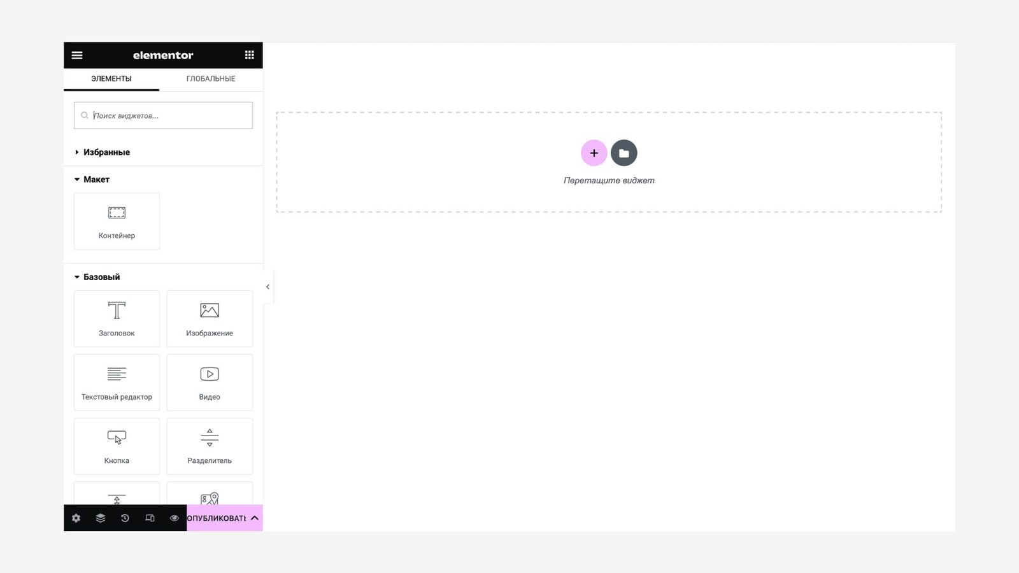
Task: Focus the Поиск виджетов search field
Action: [163, 115]
